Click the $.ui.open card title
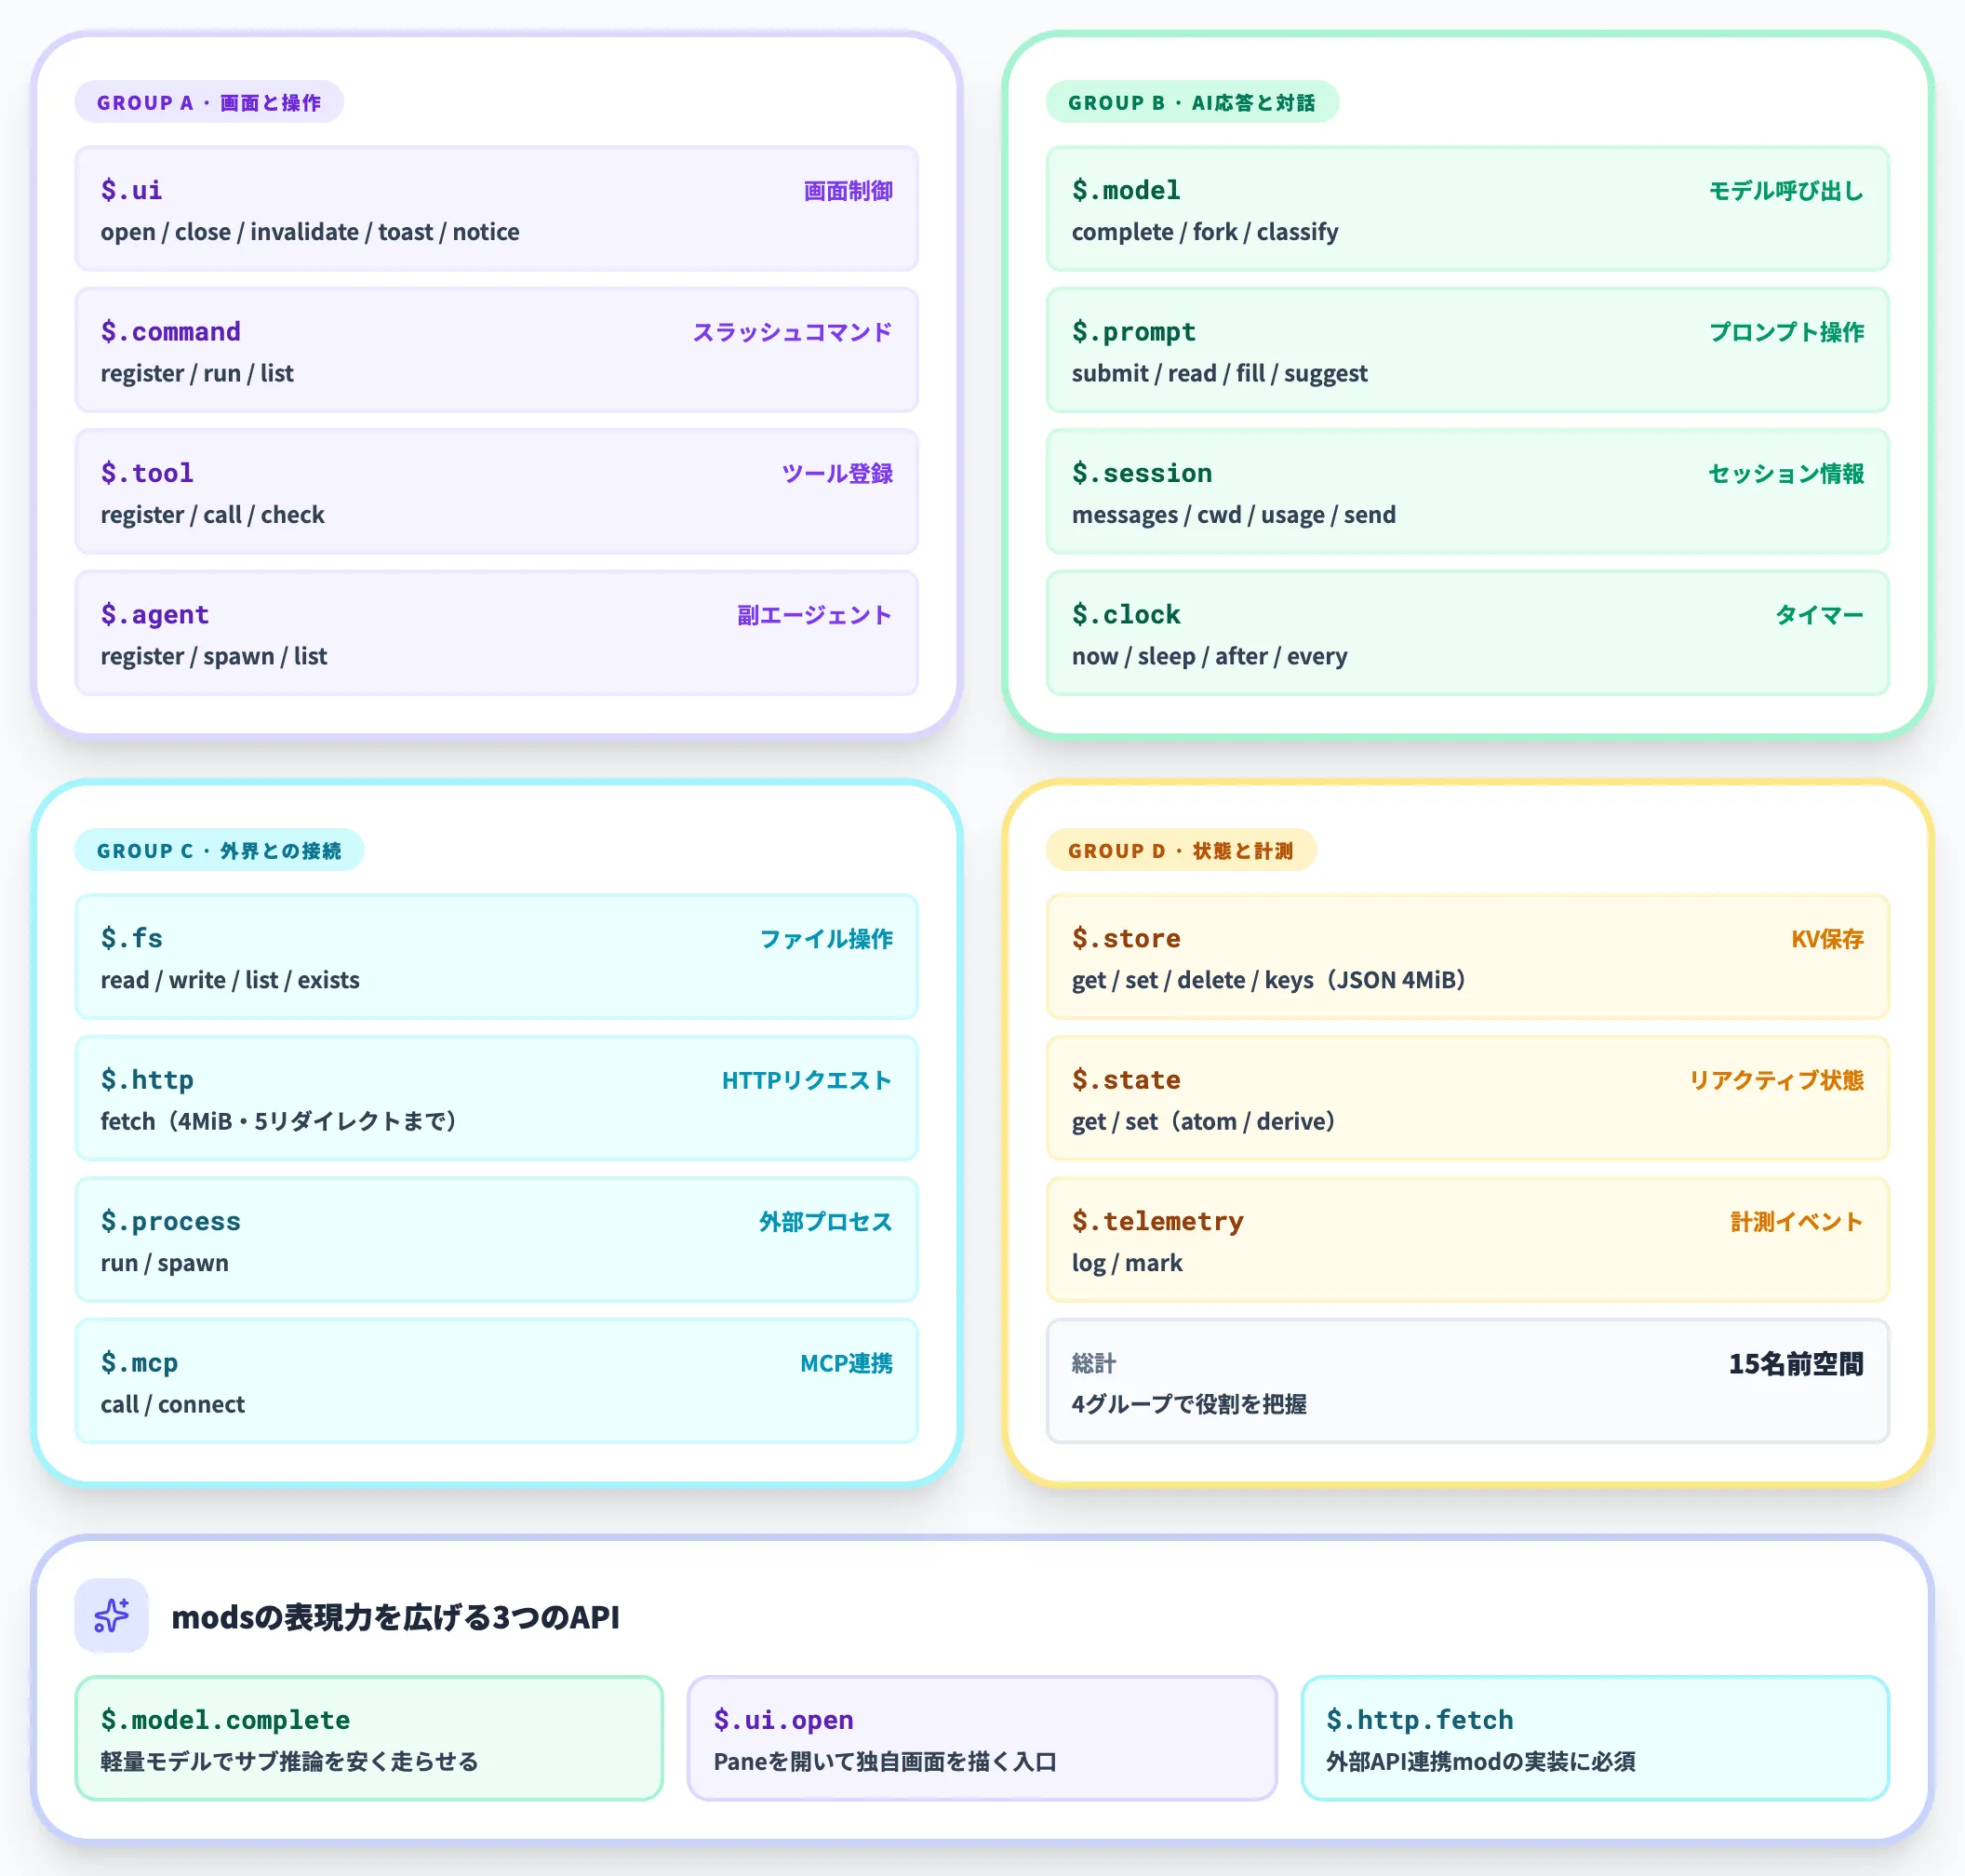The image size is (1965, 1876). tap(783, 1719)
